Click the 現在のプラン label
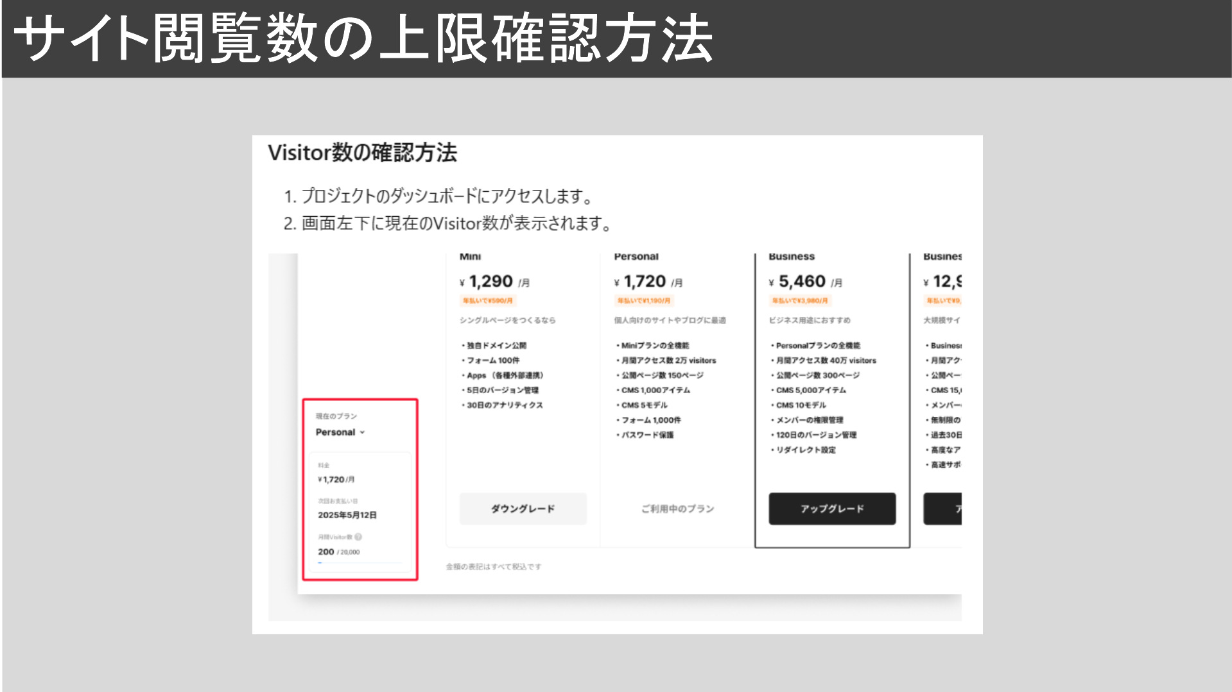This screenshot has height=692, width=1232. click(x=336, y=416)
